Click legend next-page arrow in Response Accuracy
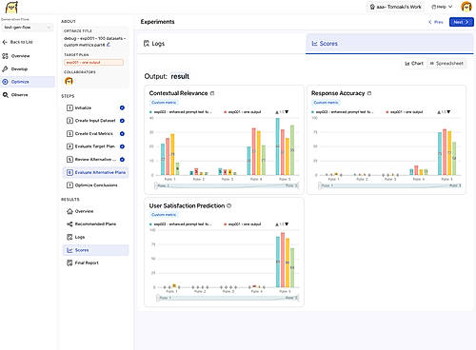This screenshot has width=476, height=350. click(x=448, y=112)
